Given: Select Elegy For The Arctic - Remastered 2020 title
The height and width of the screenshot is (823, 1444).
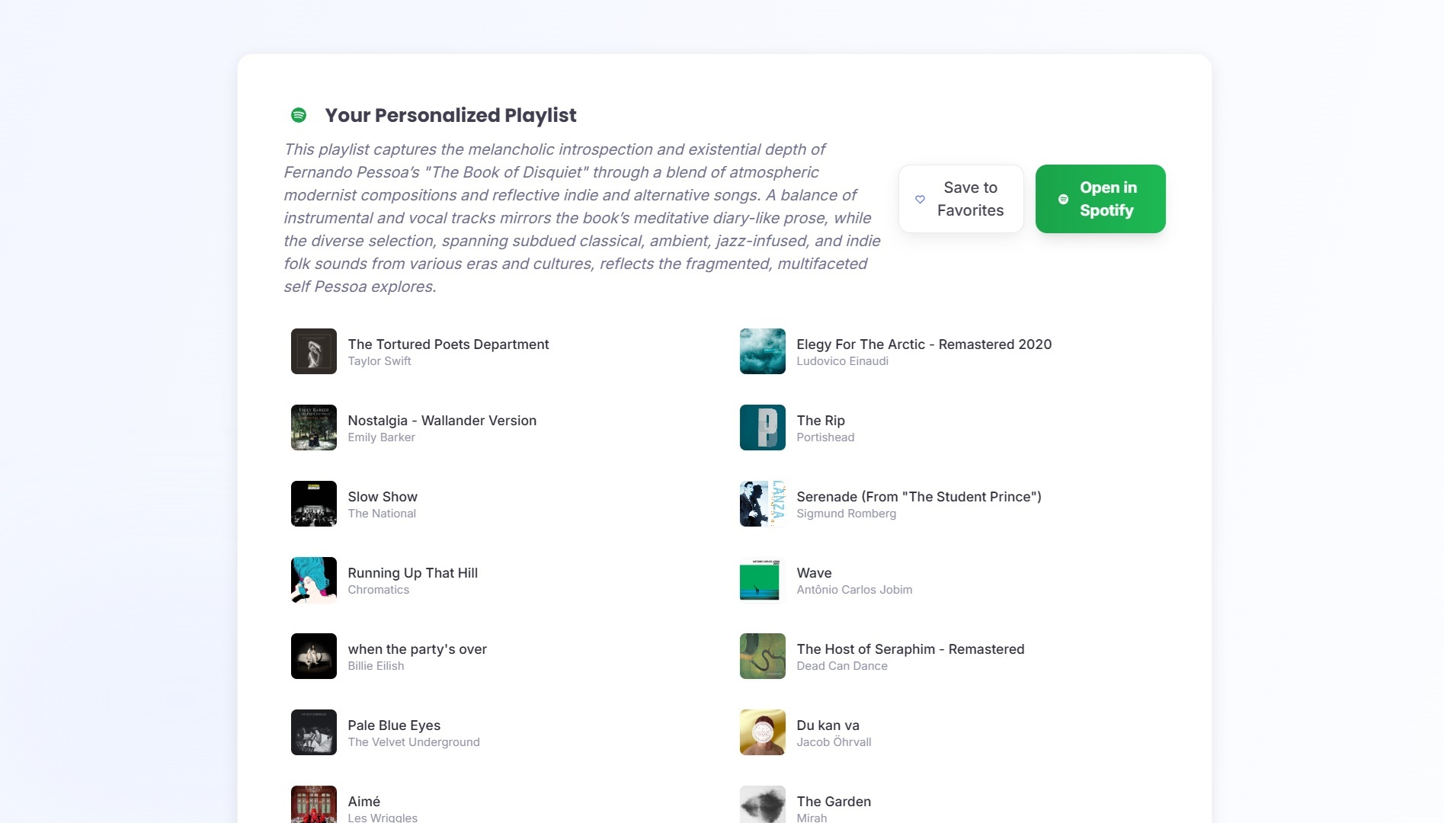Looking at the screenshot, I should pyautogui.click(x=924, y=344).
